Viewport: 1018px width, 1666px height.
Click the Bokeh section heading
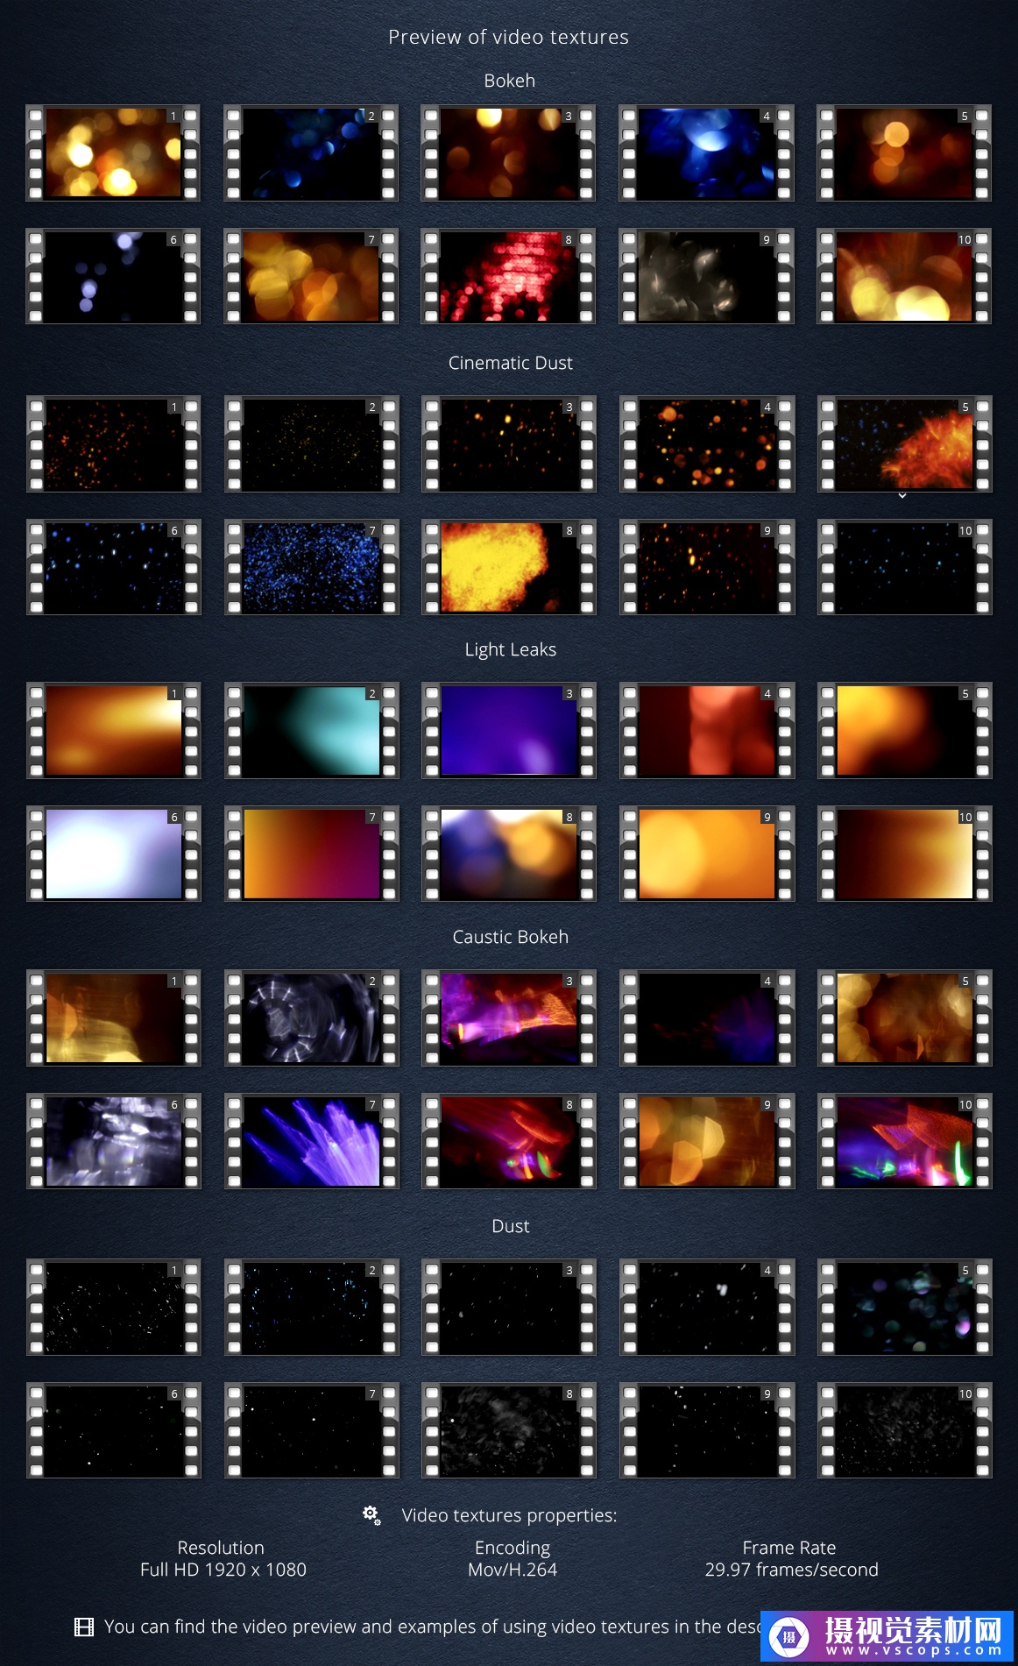pos(509,81)
